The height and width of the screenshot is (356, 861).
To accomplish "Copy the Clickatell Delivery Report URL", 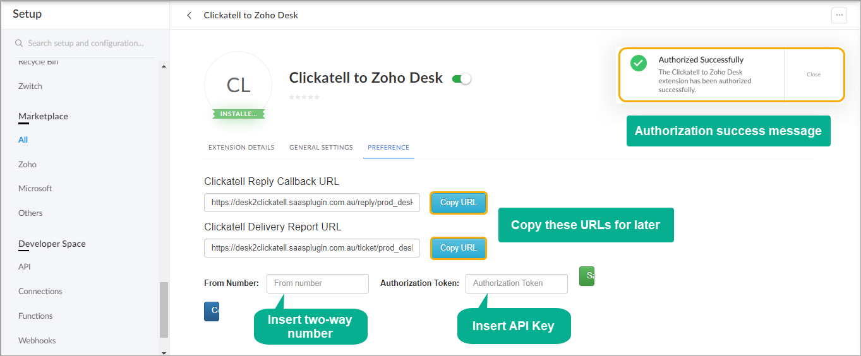I will (x=459, y=248).
